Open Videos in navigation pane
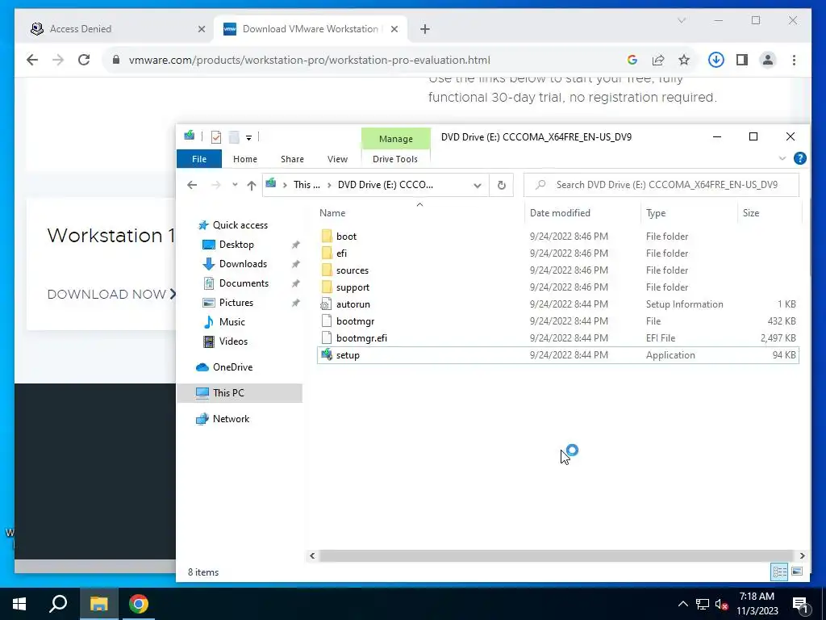This screenshot has width=826, height=620. (x=233, y=341)
